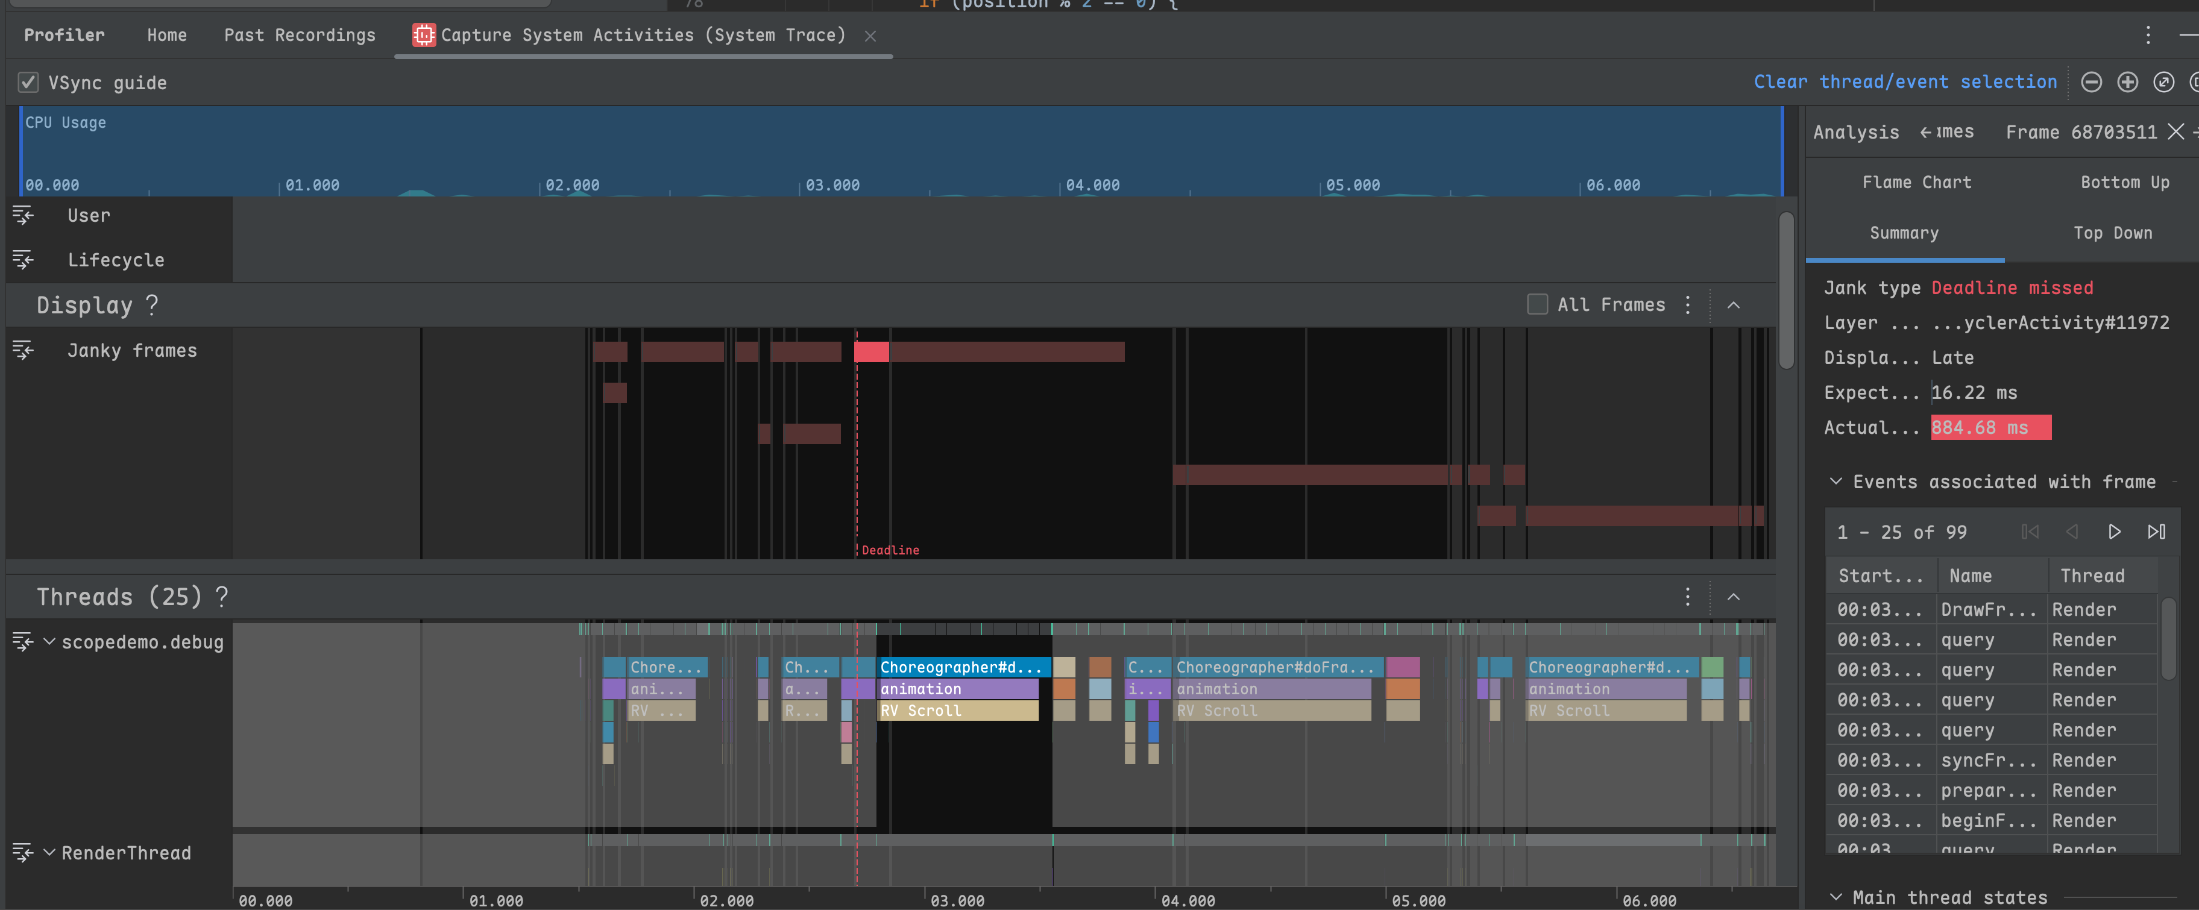Collapse the scopedemo.debug thread
This screenshot has height=910, width=2199.
(x=49, y=641)
